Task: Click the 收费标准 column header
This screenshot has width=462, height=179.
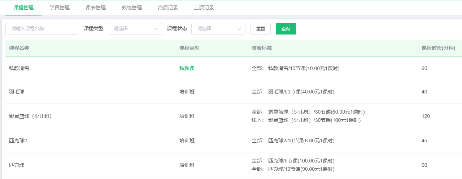Action: point(262,48)
